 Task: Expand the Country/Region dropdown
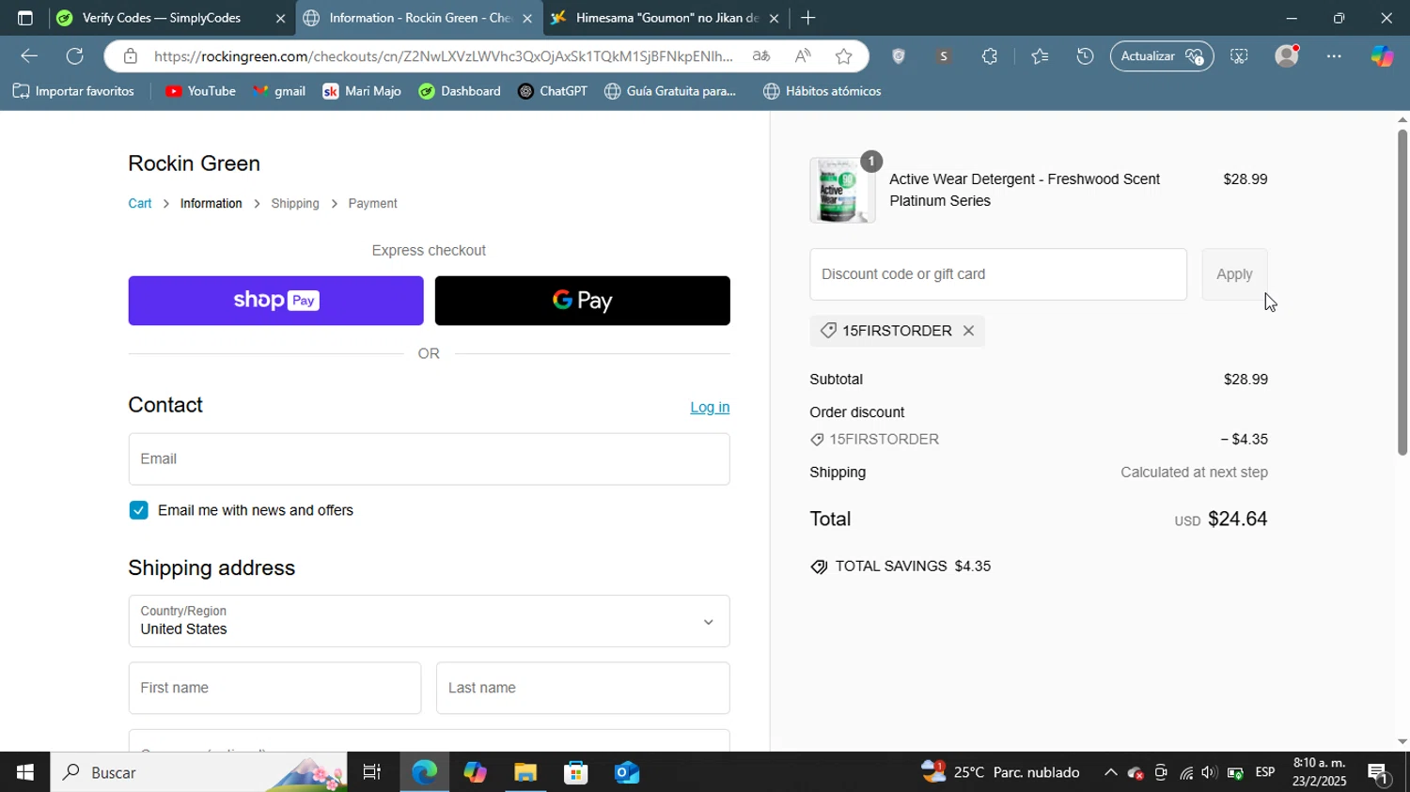429,621
